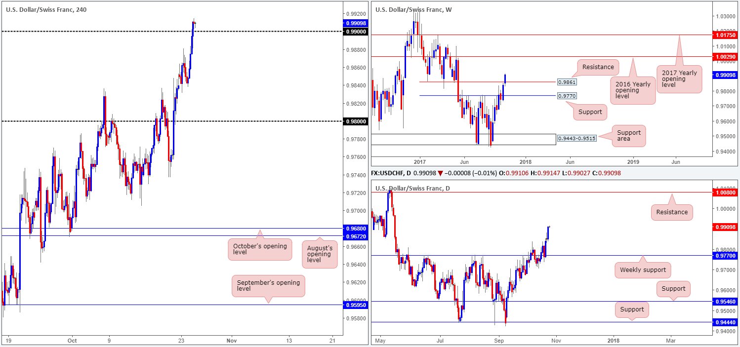Open the 'Weekly support' callout on daily chart

click(x=642, y=270)
